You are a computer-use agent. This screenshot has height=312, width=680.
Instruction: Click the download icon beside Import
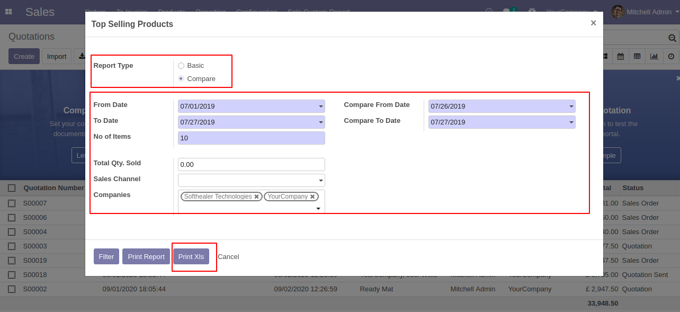pyautogui.click(x=80, y=56)
